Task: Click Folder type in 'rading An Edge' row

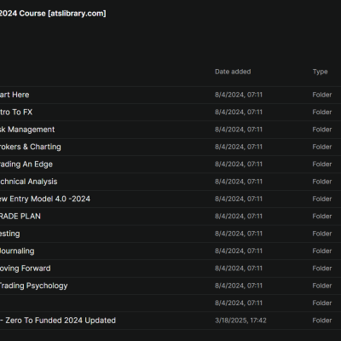Action: click(x=322, y=164)
